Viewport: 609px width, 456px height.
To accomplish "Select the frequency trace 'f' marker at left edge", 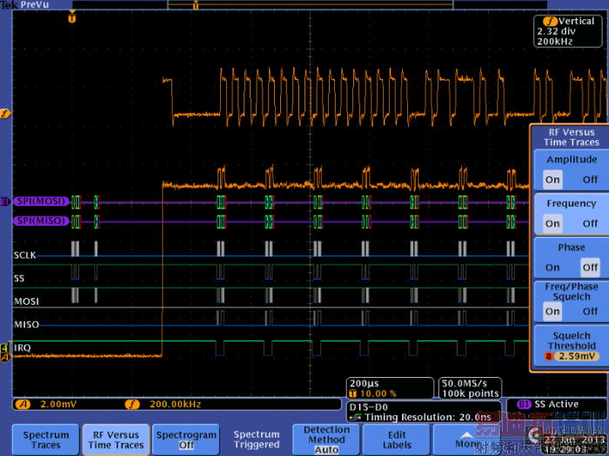I will [4, 114].
